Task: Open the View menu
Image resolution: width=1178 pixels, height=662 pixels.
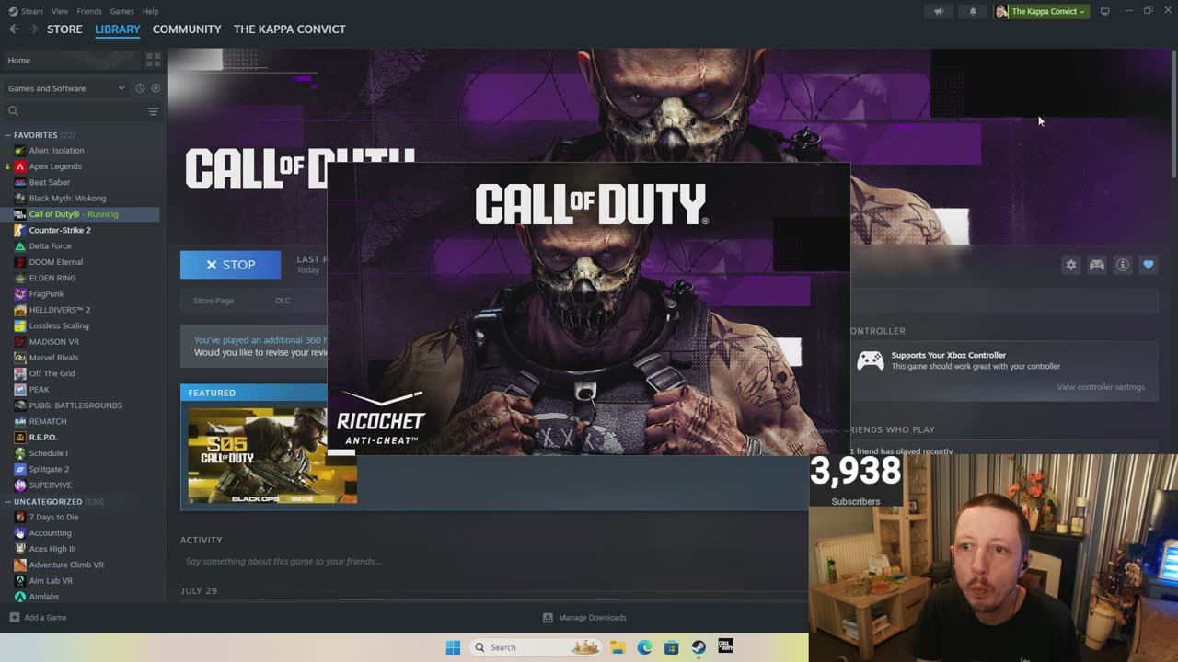Action: (x=60, y=11)
